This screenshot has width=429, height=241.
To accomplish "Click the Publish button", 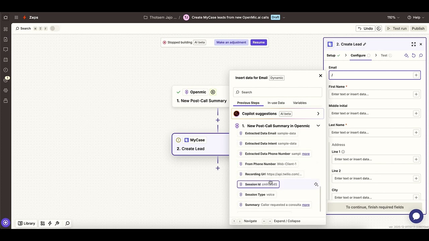I will click(418, 28).
